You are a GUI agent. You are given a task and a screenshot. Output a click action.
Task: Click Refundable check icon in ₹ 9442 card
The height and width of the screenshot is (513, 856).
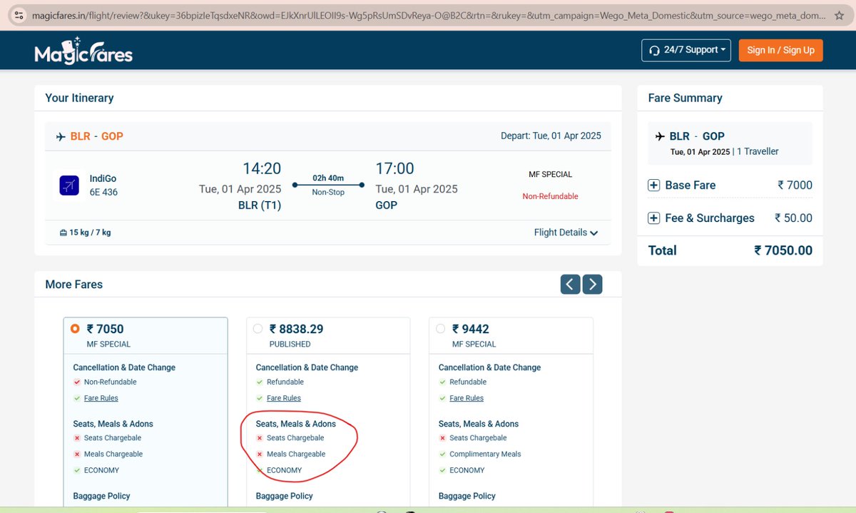(x=442, y=382)
